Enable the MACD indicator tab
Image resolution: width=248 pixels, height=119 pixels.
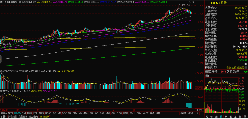pos(17,113)
